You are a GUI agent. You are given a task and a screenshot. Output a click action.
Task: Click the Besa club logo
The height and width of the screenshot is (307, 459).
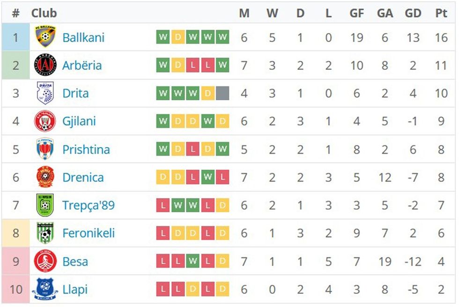point(45,261)
